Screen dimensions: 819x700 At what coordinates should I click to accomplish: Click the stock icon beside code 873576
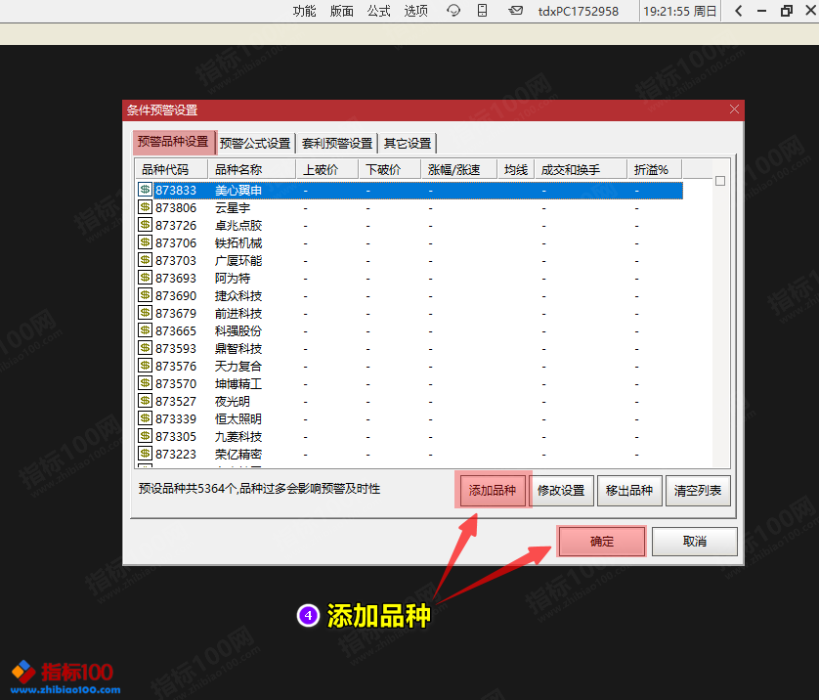pos(145,366)
